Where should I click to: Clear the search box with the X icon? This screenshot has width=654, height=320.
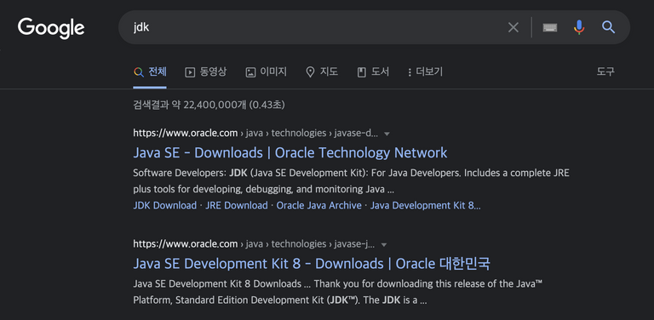[513, 27]
